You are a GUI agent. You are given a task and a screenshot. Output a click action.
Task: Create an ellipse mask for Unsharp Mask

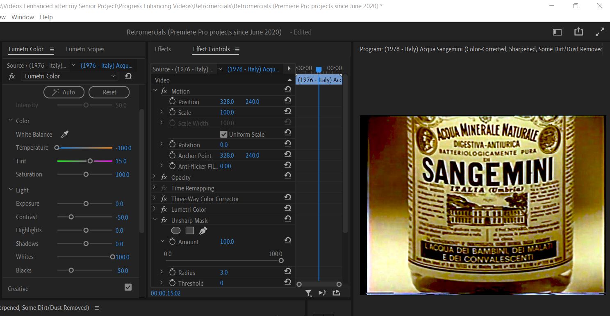(x=176, y=231)
